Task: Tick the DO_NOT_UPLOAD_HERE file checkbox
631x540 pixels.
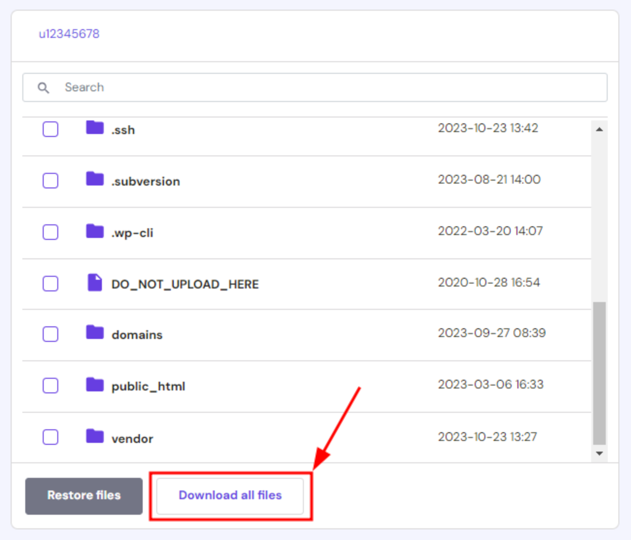Action: pyautogui.click(x=50, y=283)
